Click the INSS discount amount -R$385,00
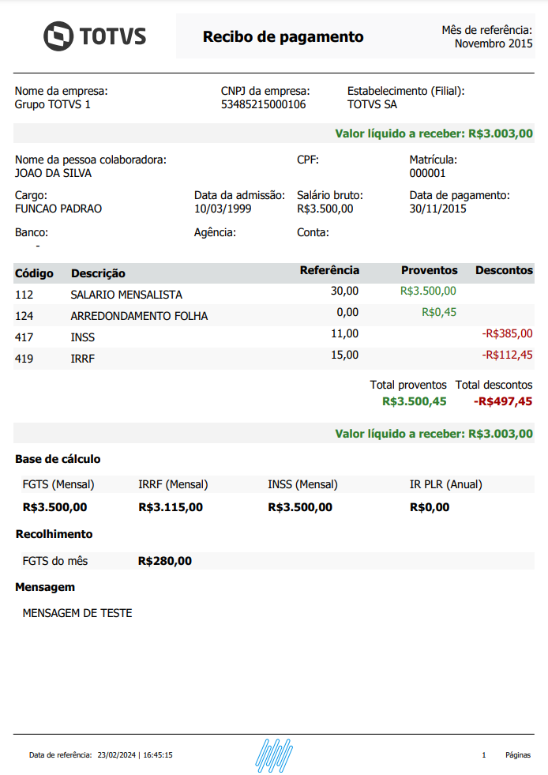The height and width of the screenshot is (775, 548). pyautogui.click(x=507, y=333)
